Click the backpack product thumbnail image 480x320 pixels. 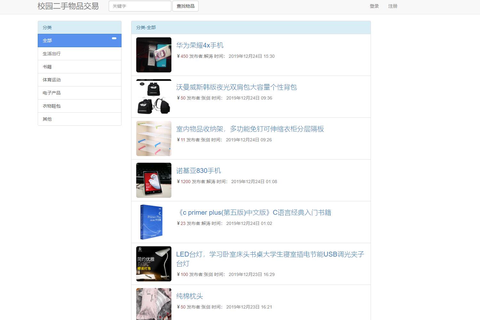pyautogui.click(x=153, y=96)
